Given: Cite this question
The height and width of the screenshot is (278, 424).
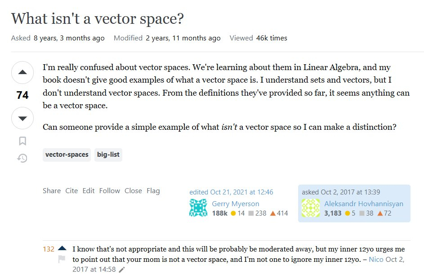Looking at the screenshot, I should point(71,191).
